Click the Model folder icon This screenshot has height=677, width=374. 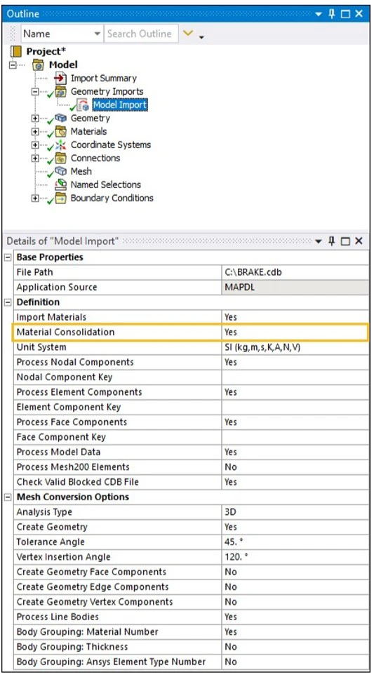[x=39, y=65]
